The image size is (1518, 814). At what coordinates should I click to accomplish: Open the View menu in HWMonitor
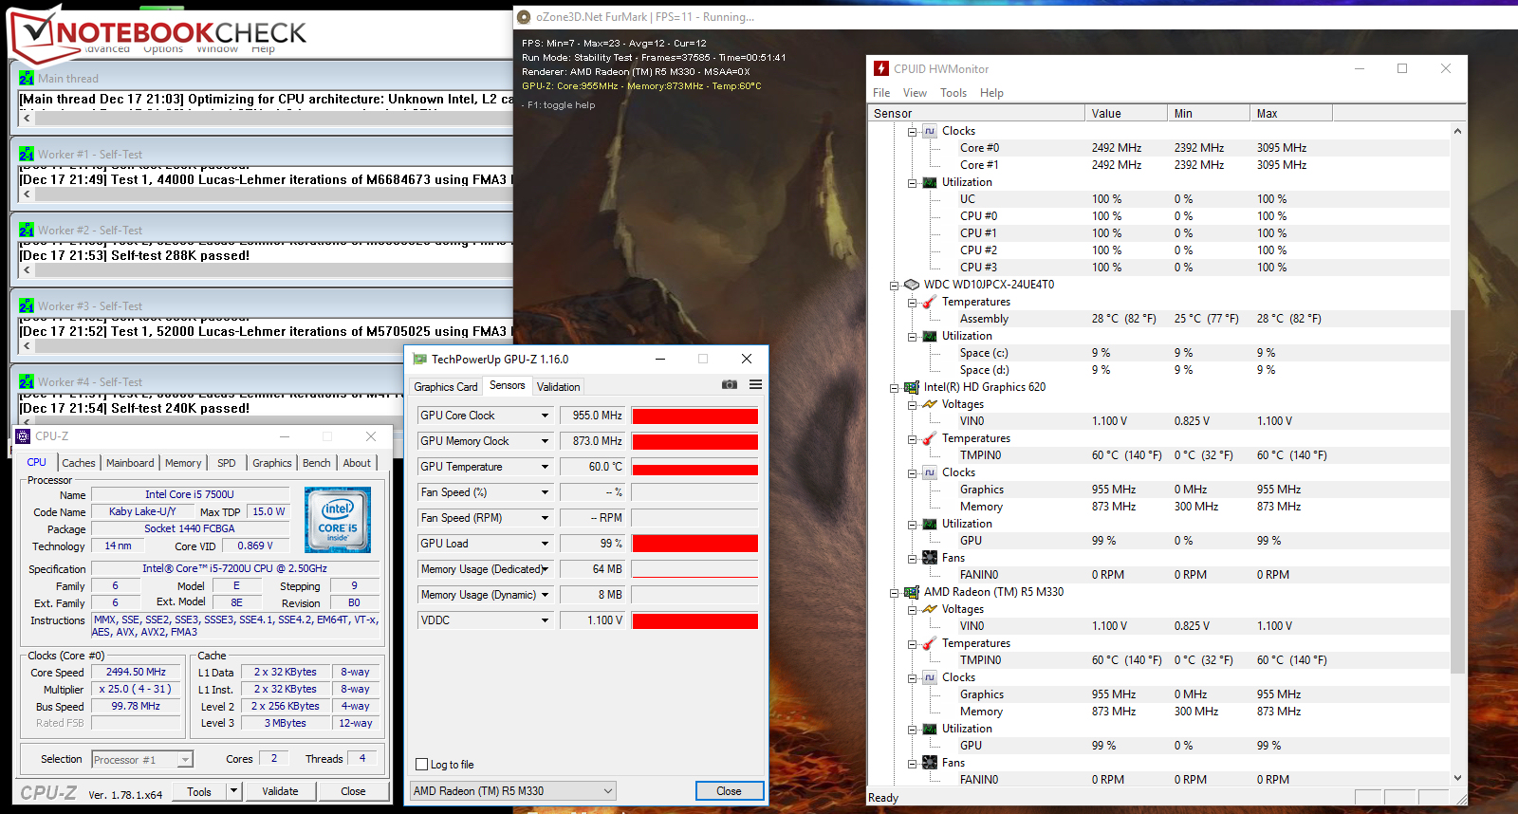click(x=915, y=93)
